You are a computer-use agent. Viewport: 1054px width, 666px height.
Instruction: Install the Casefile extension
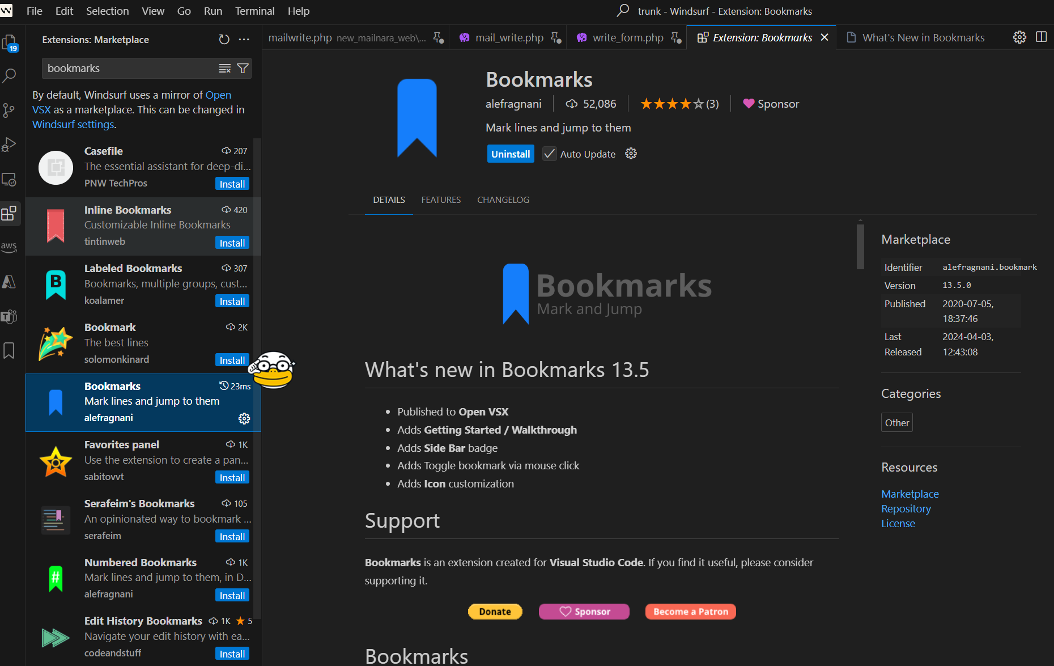pyautogui.click(x=232, y=184)
